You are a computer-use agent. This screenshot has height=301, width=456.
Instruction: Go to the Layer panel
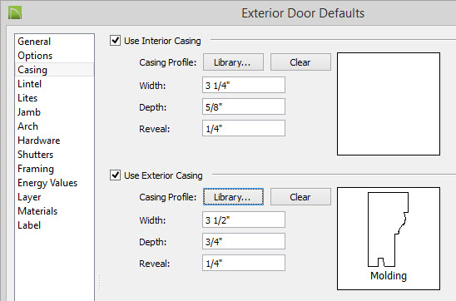(54, 197)
